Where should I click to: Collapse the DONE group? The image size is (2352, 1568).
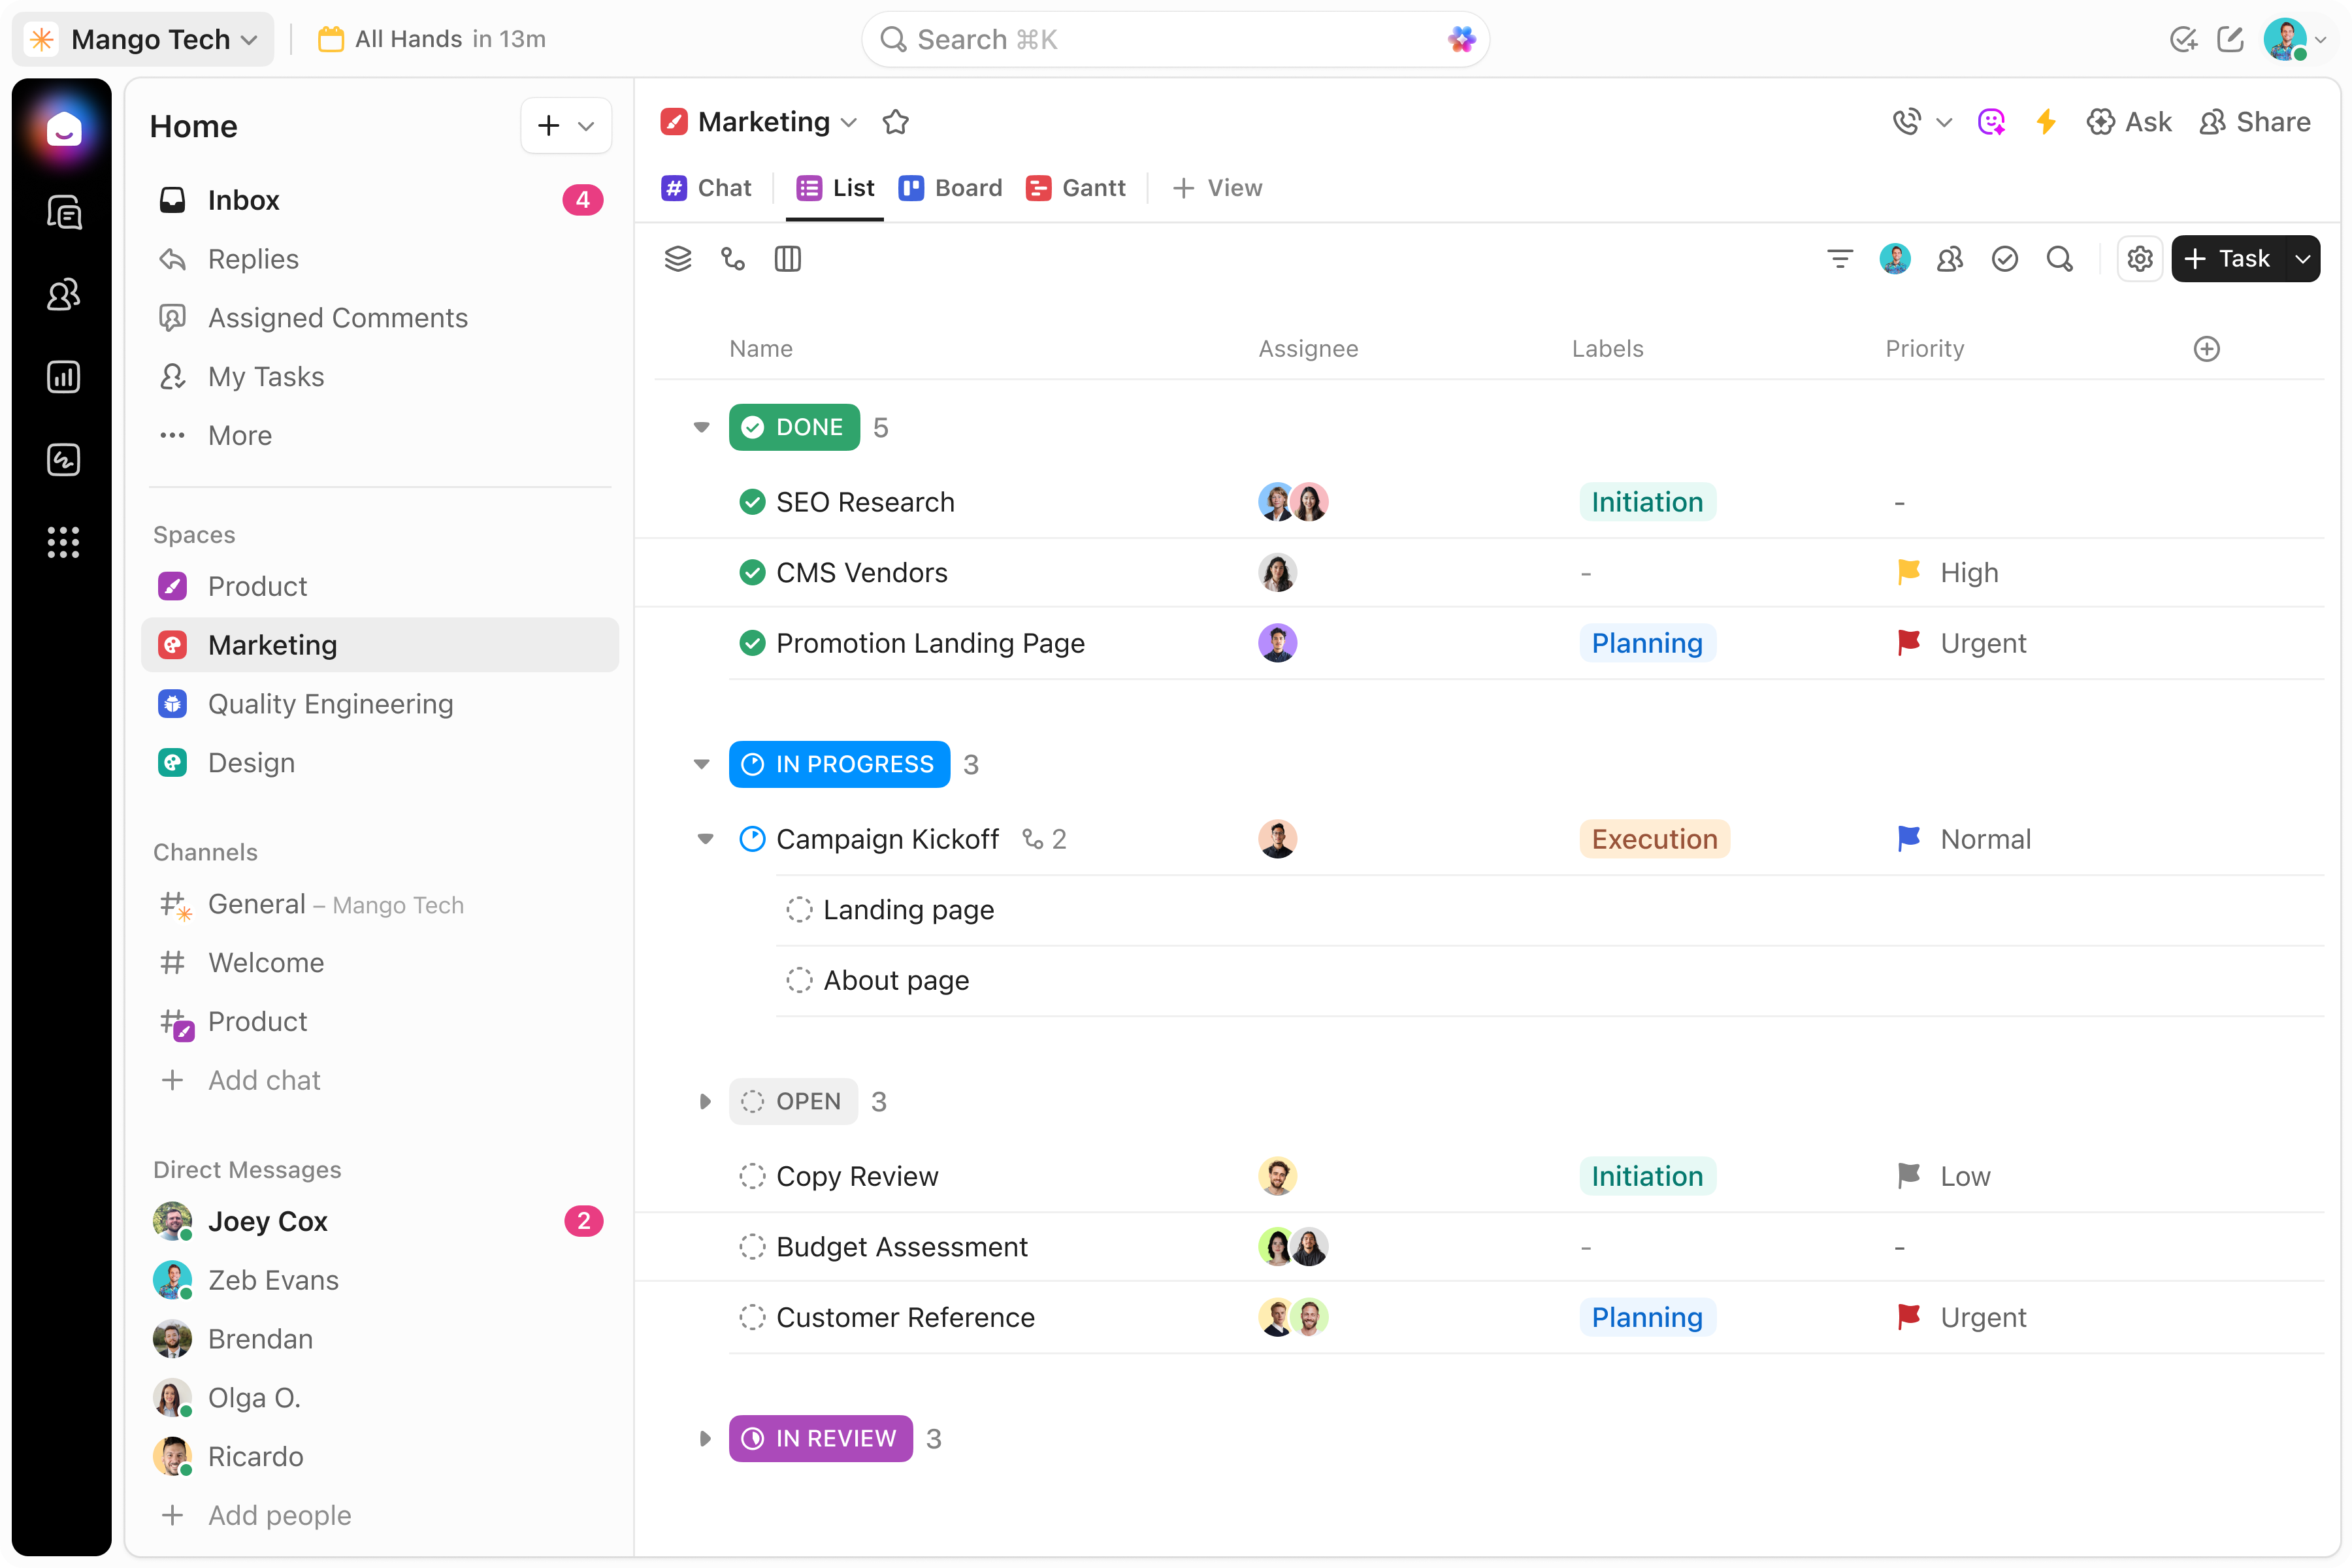point(702,428)
